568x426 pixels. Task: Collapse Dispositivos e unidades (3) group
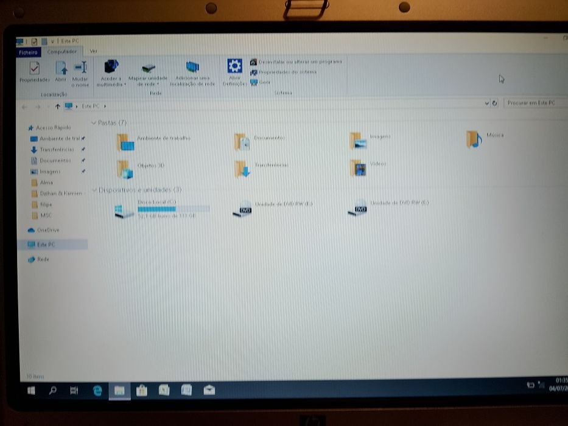pyautogui.click(x=94, y=190)
